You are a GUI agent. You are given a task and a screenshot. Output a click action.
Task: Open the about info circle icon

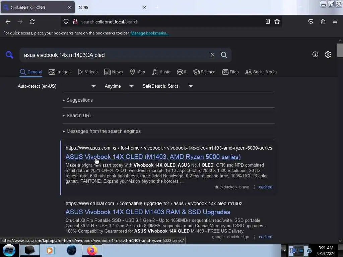click(315, 55)
